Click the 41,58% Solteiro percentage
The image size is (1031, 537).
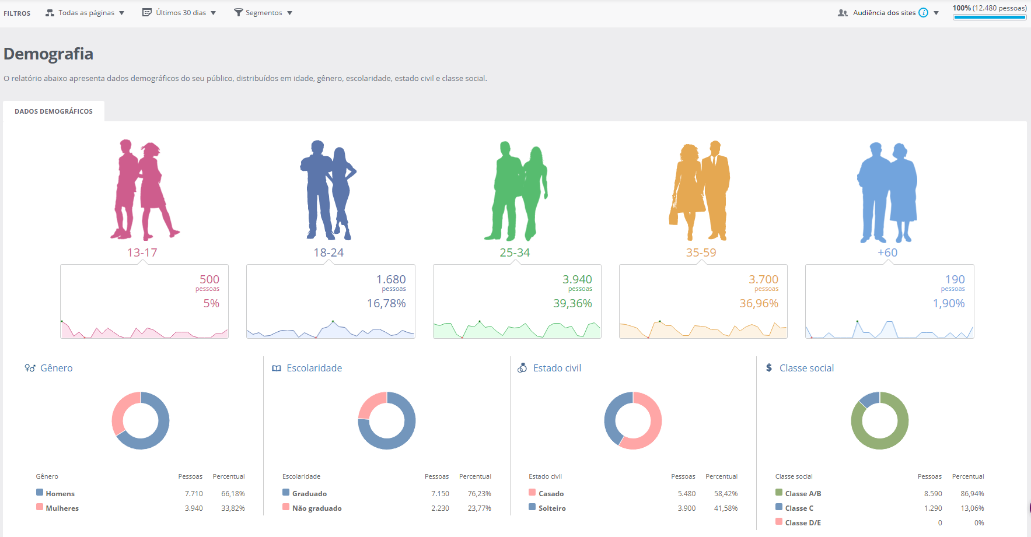click(x=726, y=508)
